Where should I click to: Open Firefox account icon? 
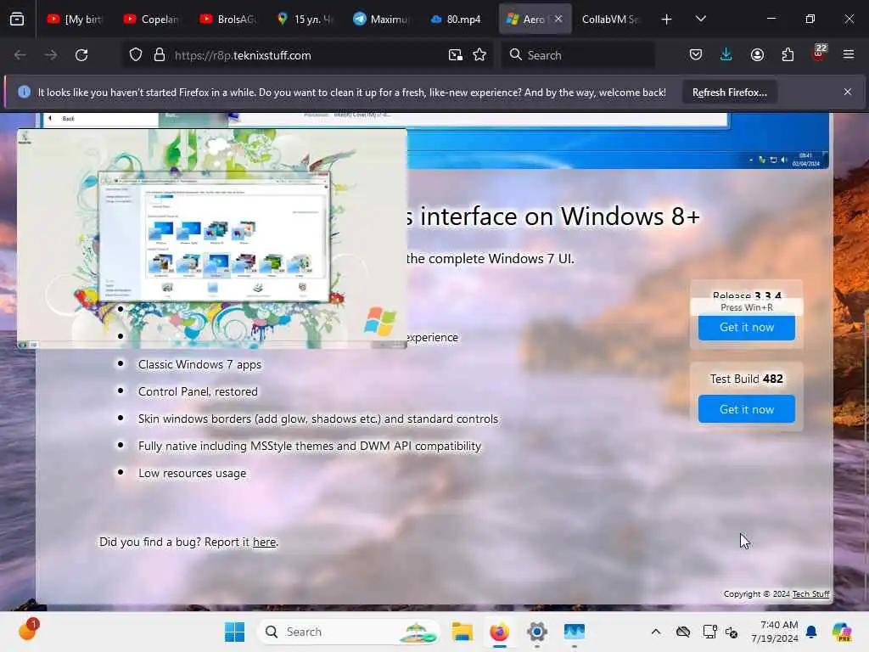(757, 55)
